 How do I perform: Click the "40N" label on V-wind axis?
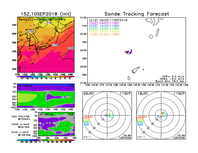click(x=74, y=138)
